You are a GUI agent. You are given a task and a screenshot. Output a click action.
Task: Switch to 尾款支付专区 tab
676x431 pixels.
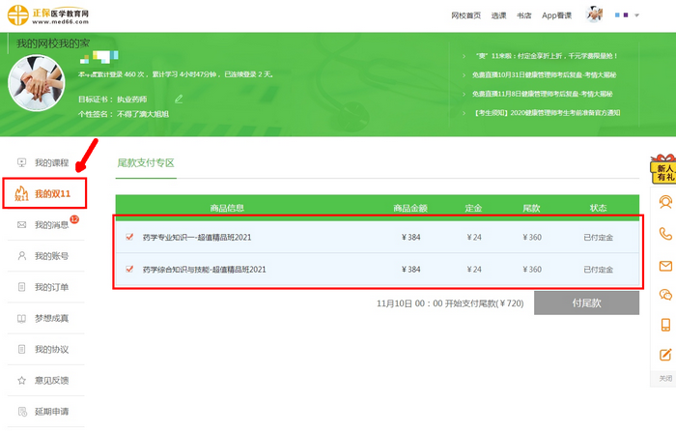146,162
